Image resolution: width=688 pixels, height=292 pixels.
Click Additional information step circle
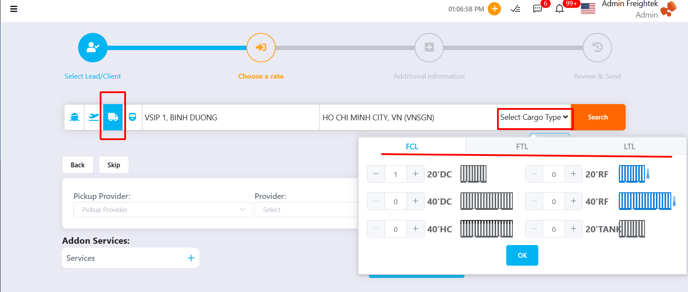click(x=429, y=47)
